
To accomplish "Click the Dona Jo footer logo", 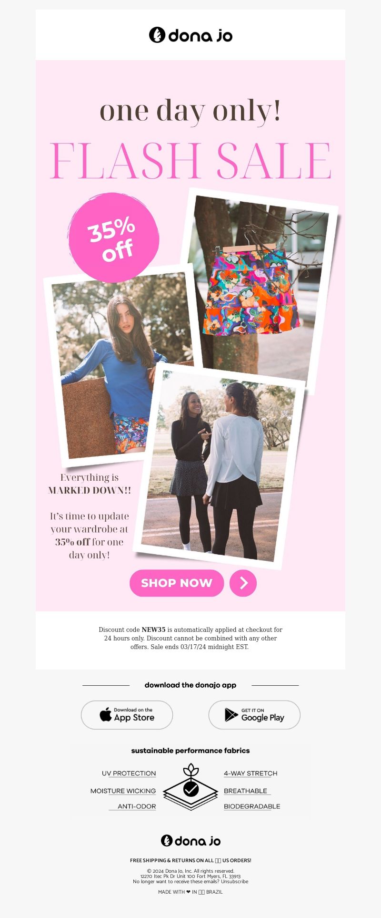I will (x=190, y=840).
